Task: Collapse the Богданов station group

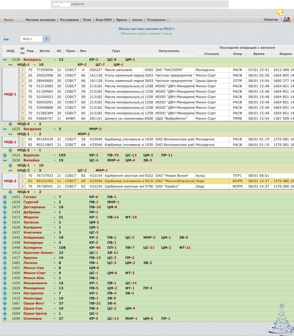Action: [x=5, y=129]
